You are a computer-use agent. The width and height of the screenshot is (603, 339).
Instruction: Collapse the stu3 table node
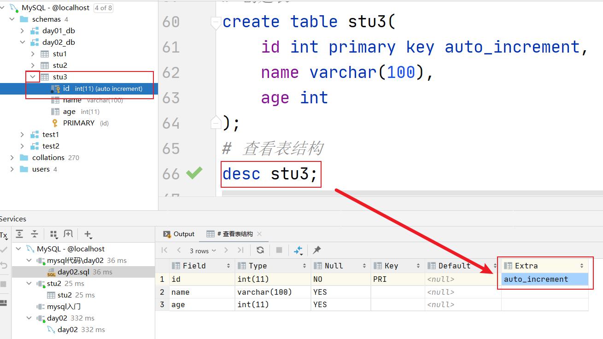[x=33, y=77]
